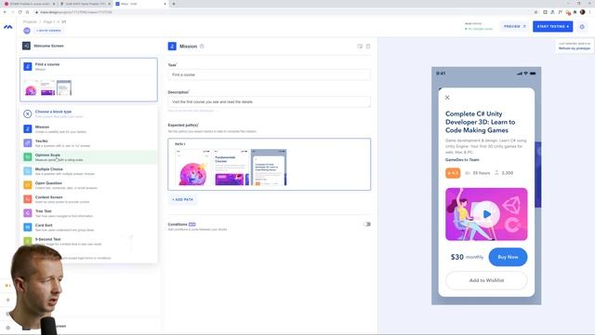Viewport: 595px width, 335px height.
Task: Open the settings gear beside Start Testing
Action: pos(582,27)
